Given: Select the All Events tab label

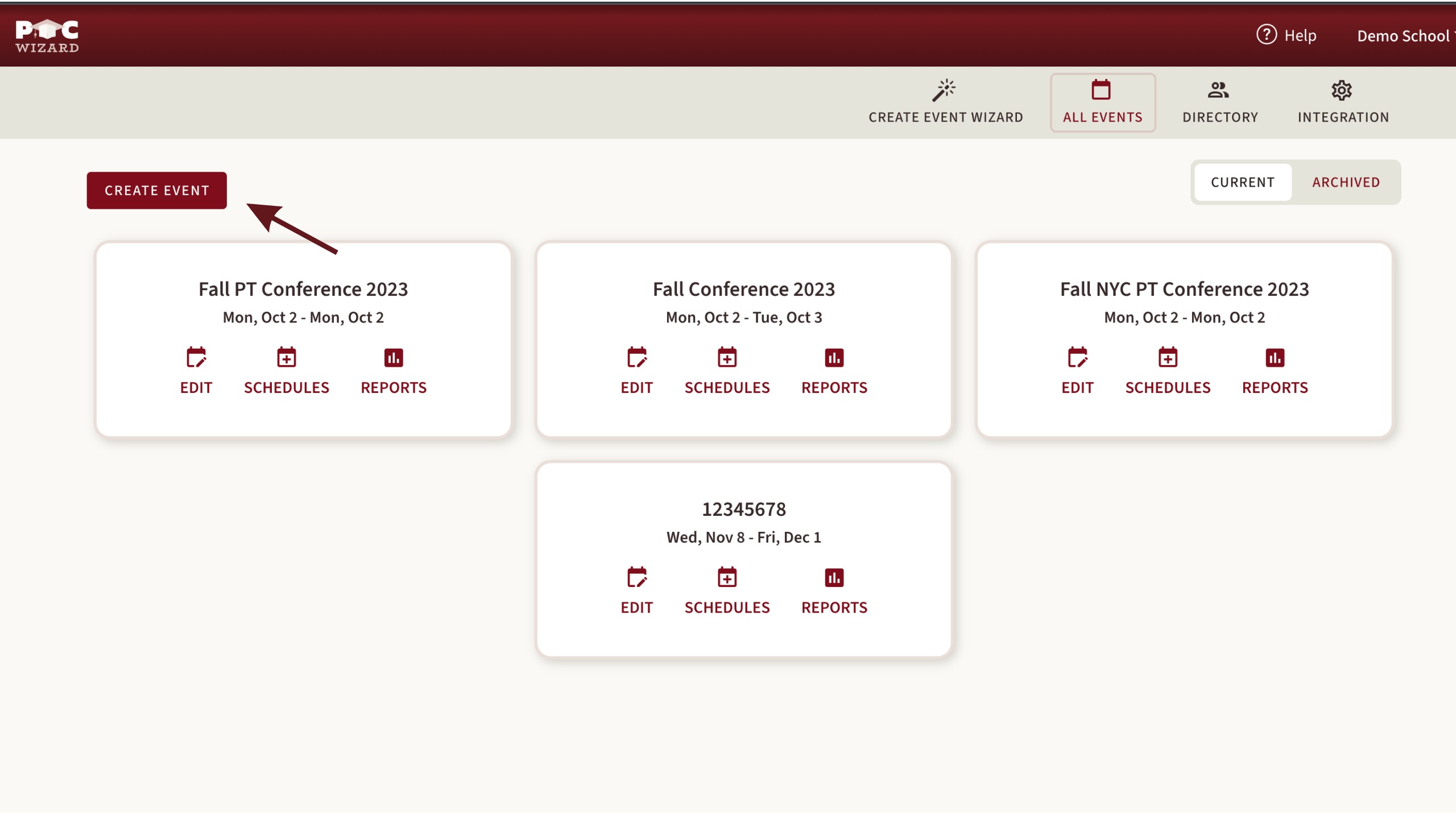Looking at the screenshot, I should click(x=1102, y=117).
